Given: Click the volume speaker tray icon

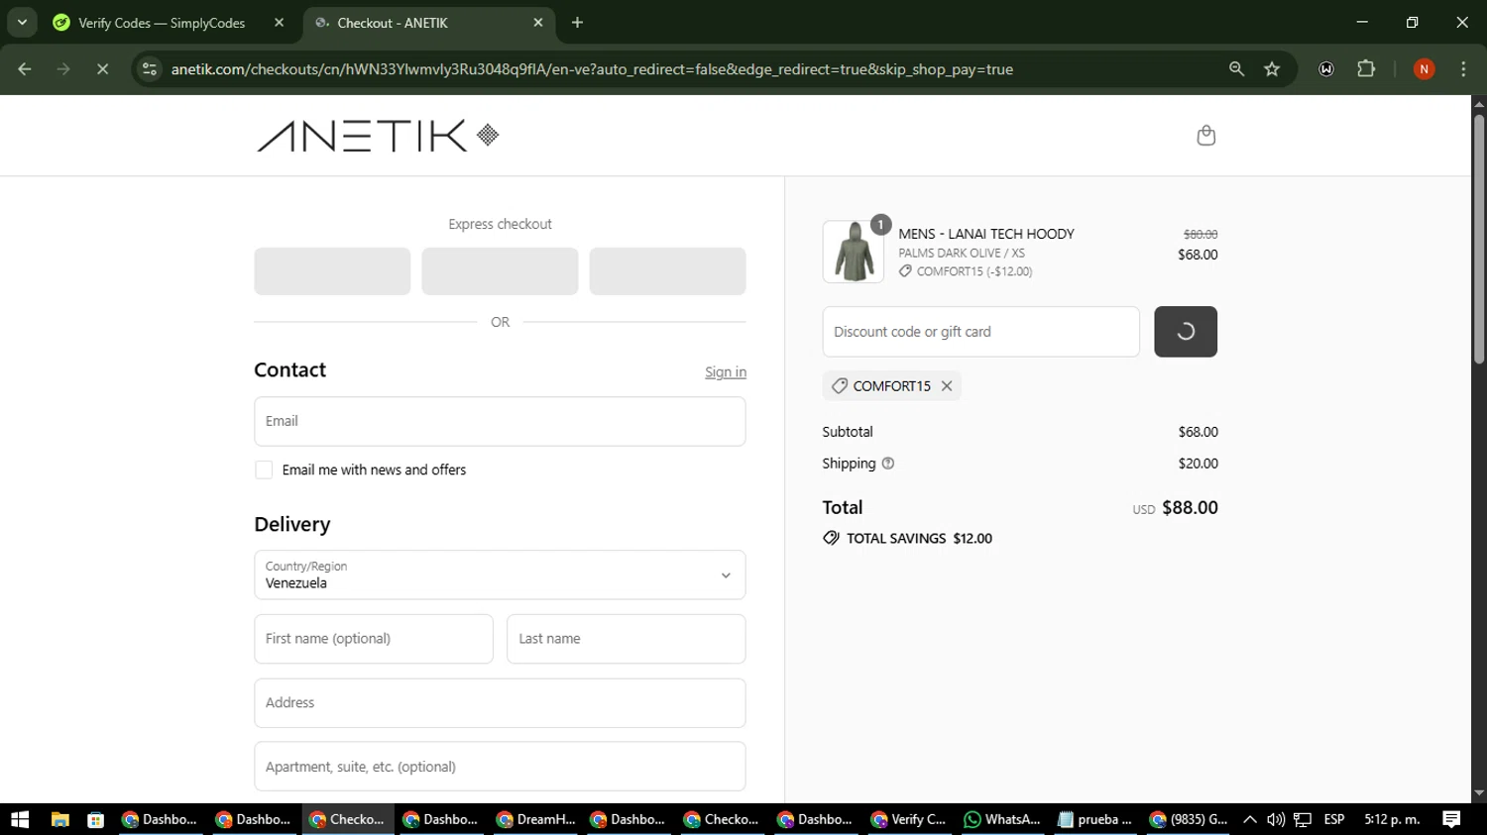Looking at the screenshot, I should click(1276, 819).
